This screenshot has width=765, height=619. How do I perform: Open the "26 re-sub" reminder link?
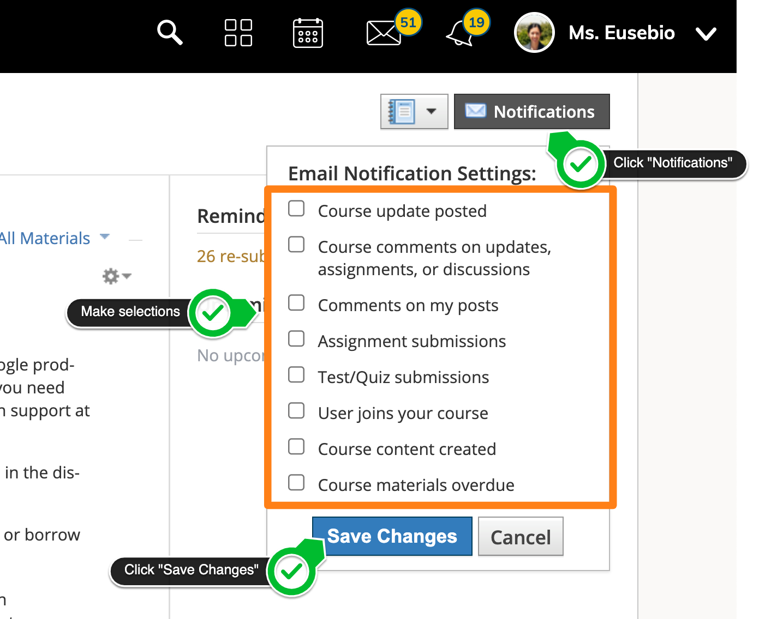231,256
